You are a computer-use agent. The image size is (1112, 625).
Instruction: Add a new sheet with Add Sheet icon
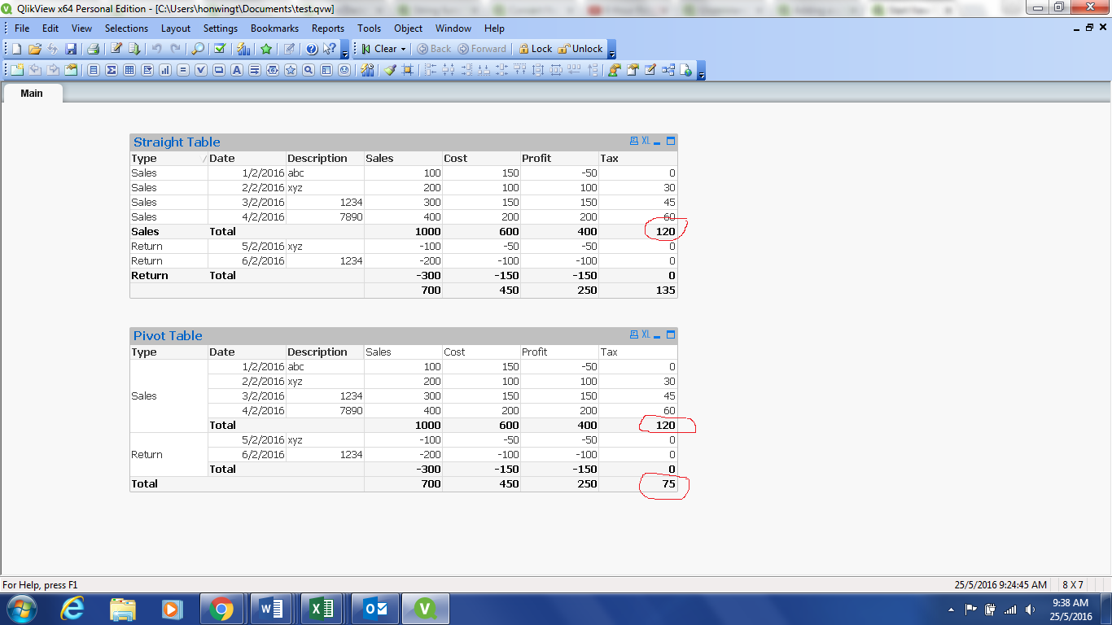17,70
